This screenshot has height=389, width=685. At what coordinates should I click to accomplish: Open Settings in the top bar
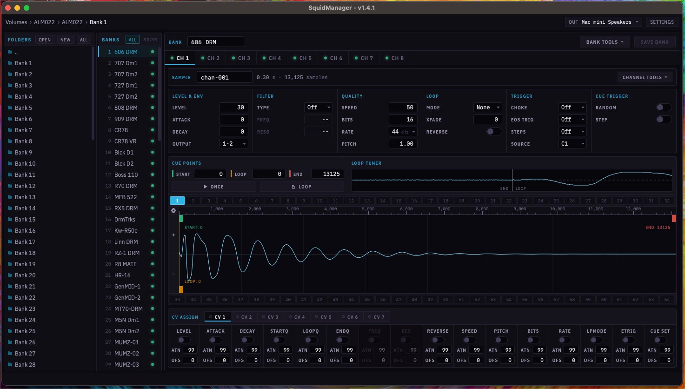(x=662, y=22)
